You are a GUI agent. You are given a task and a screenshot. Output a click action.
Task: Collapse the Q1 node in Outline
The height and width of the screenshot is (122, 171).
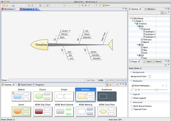coord(137,26)
